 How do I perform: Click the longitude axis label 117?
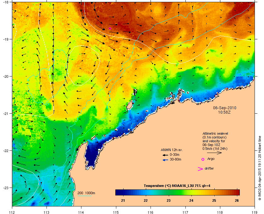185,212
